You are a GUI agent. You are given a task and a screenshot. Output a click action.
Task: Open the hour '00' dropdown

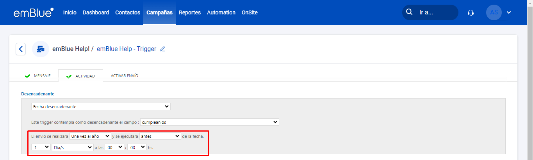click(114, 148)
